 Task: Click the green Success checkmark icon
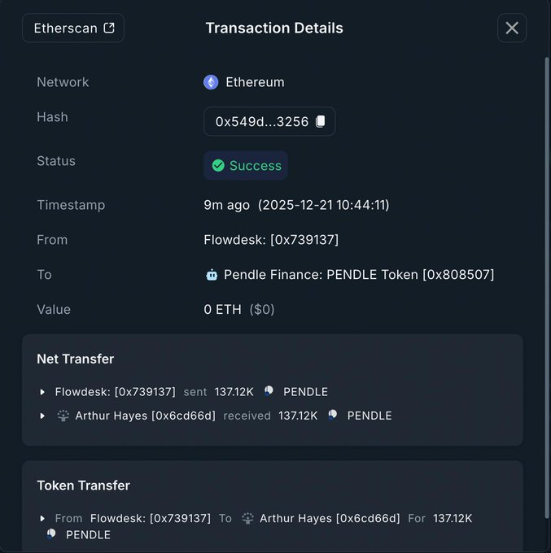coord(218,166)
